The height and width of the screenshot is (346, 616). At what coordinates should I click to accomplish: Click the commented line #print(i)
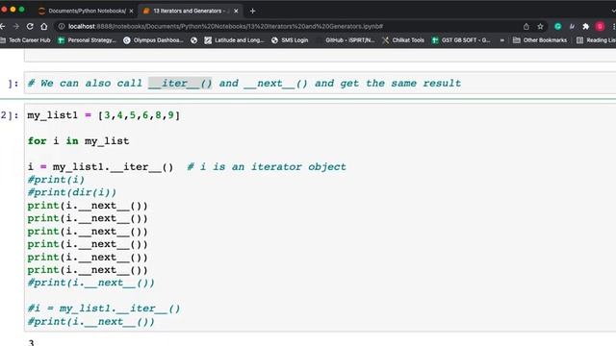pyautogui.click(x=56, y=180)
